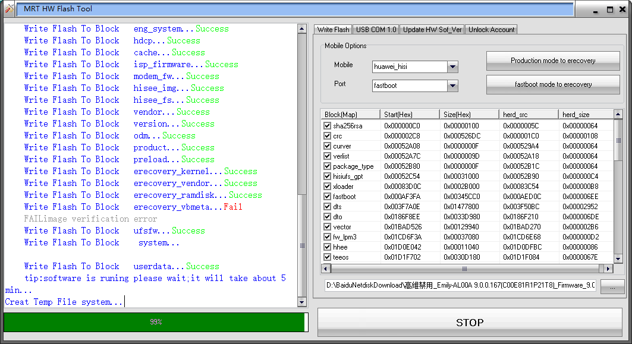Click size value 0x01477800 in dts row
This screenshot has width=632, height=344.
pos(461,206)
